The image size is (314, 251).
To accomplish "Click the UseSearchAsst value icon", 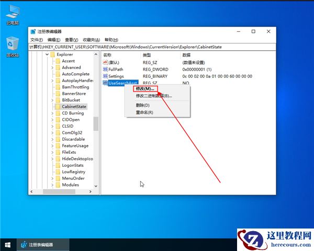I will (x=105, y=83).
